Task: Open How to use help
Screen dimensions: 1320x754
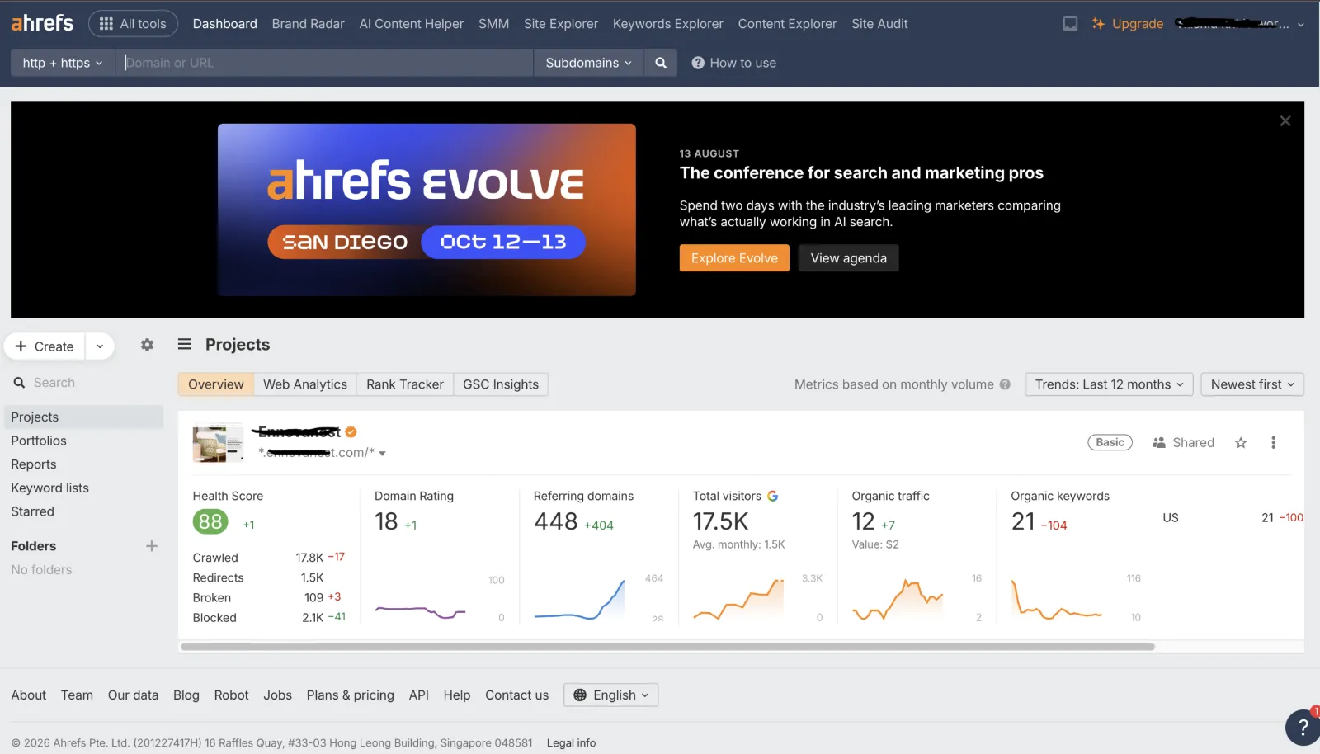Action: point(733,63)
